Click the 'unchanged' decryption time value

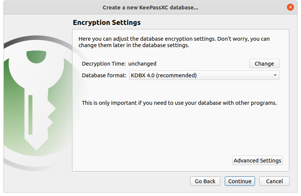142,64
